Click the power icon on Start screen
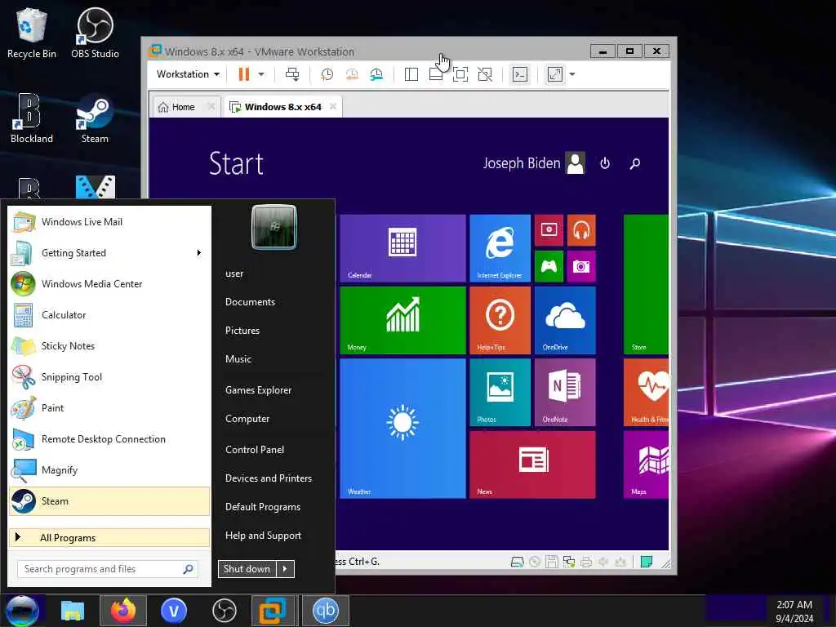The width and height of the screenshot is (836, 627). (605, 163)
